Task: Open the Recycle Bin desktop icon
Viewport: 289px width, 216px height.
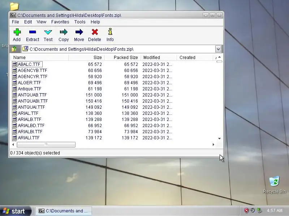Action: tap(274, 181)
